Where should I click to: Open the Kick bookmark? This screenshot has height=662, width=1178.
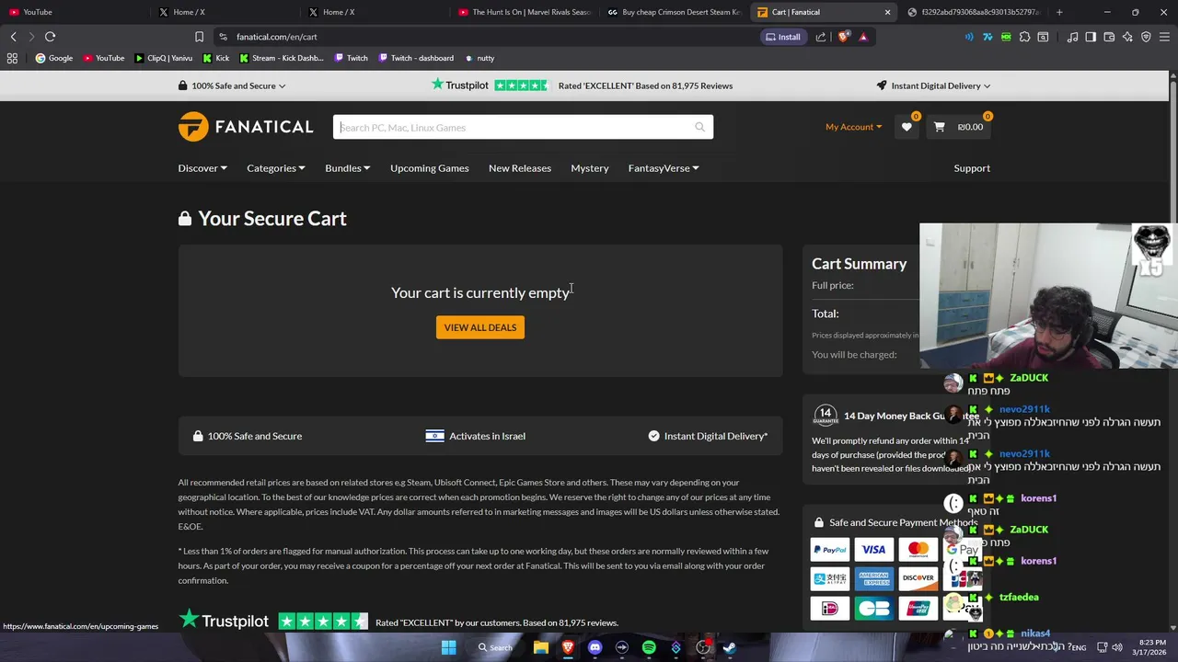point(215,58)
